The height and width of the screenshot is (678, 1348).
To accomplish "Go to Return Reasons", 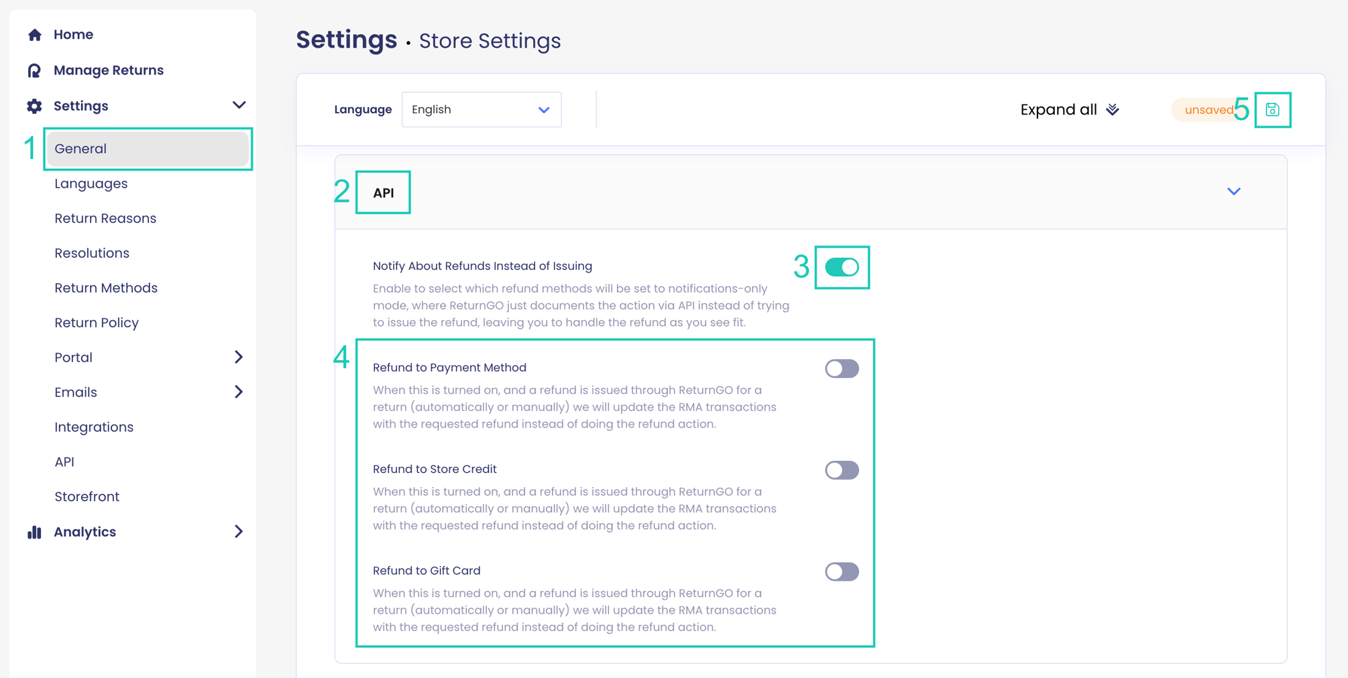I will pyautogui.click(x=105, y=218).
